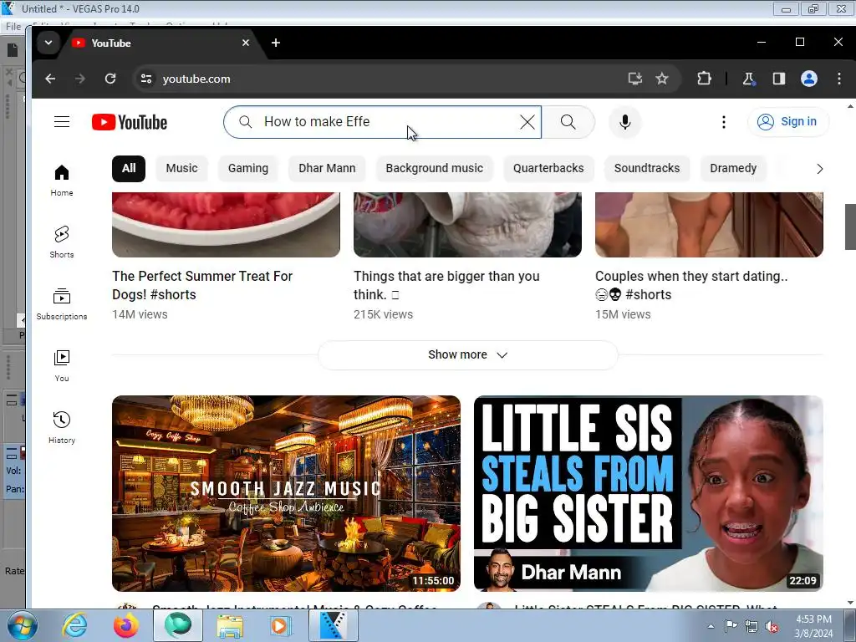Screen dimensions: 856x642
Task: Run search with the magnifier button
Action: pos(568,122)
